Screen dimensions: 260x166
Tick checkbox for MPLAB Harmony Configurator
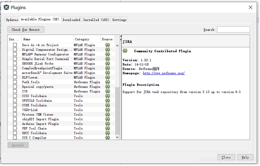[x=15, y=54]
